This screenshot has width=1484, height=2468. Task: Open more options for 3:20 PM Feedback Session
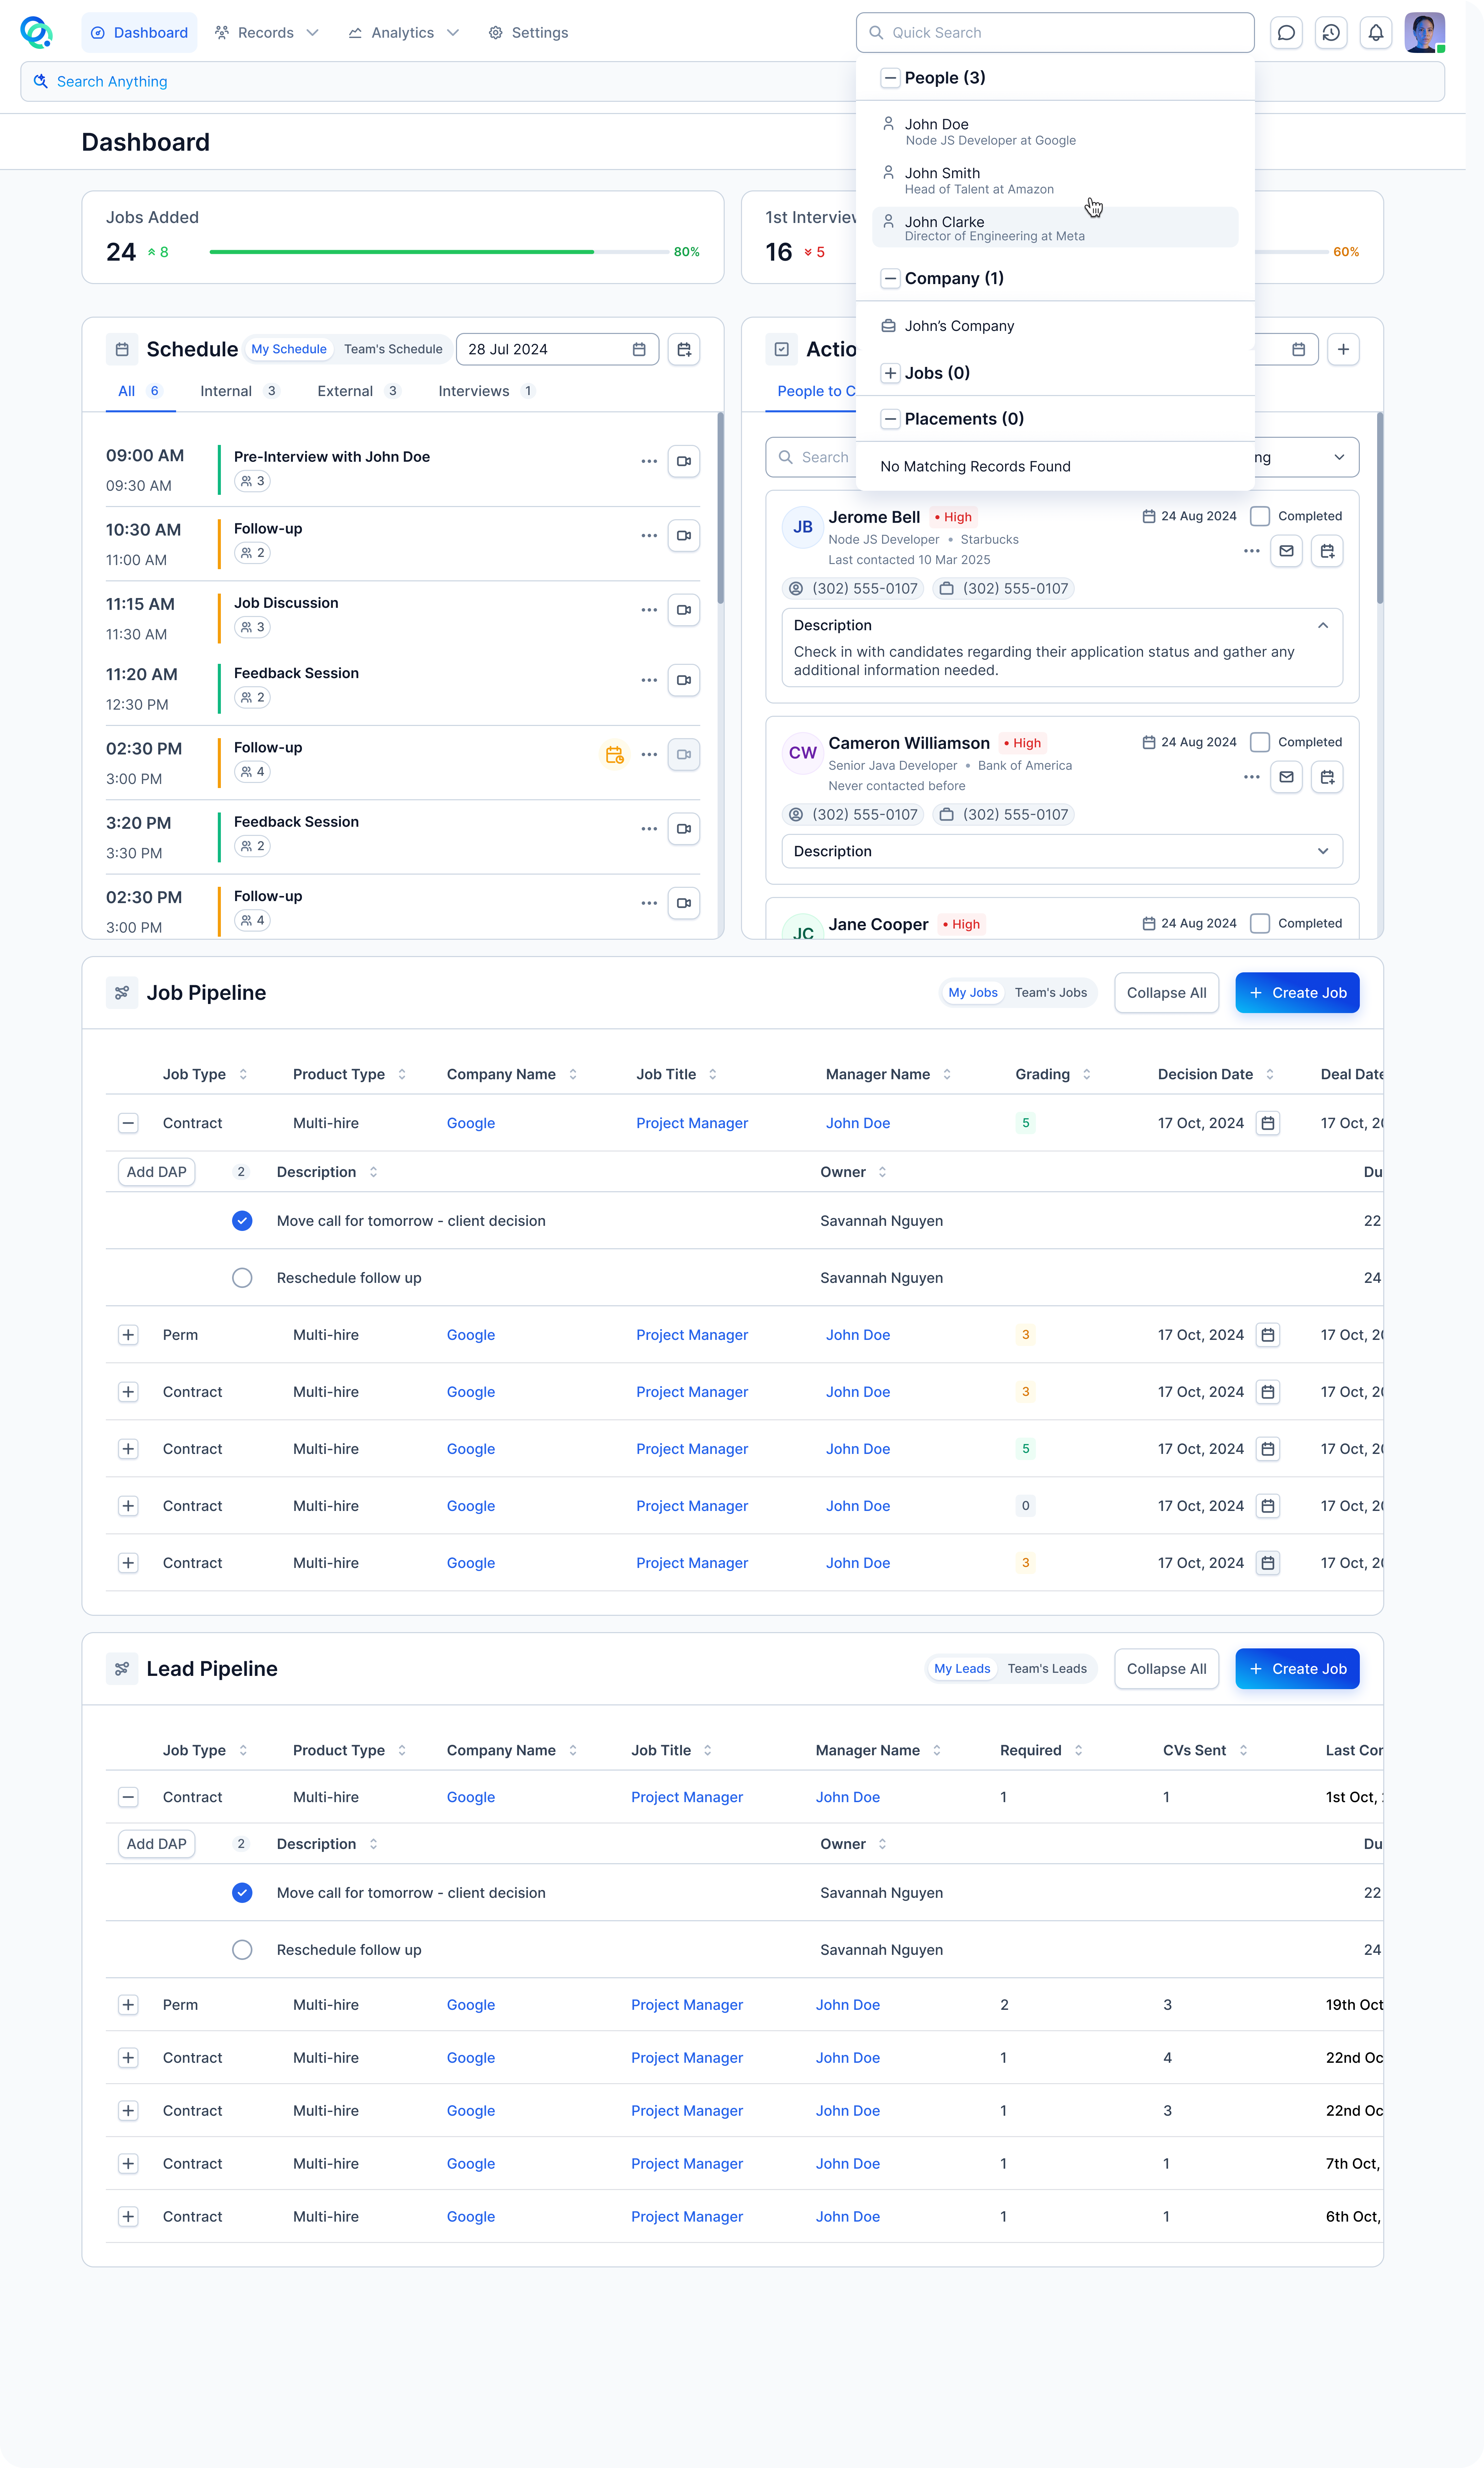pos(649,829)
